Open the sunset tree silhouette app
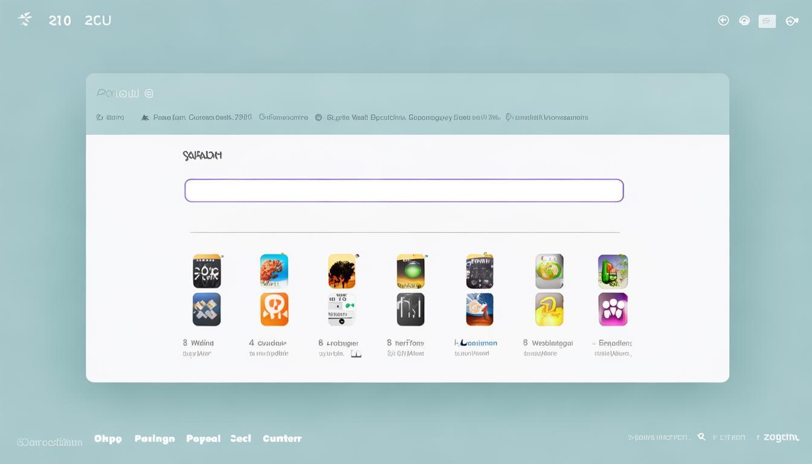 pyautogui.click(x=341, y=270)
